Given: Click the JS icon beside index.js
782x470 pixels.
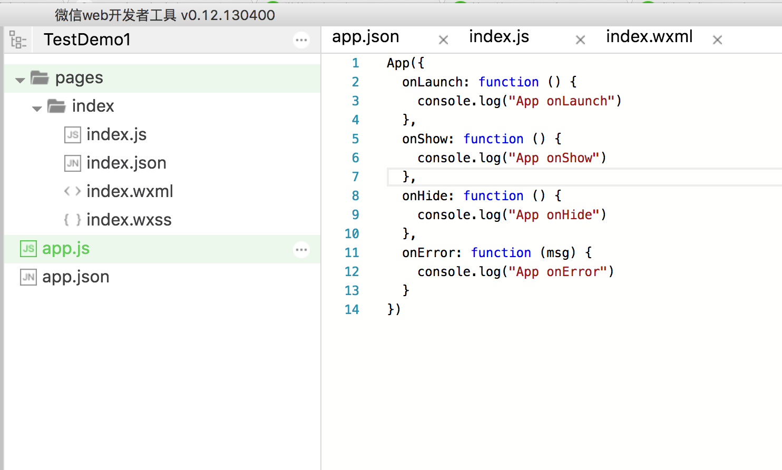Looking at the screenshot, I should (x=73, y=135).
